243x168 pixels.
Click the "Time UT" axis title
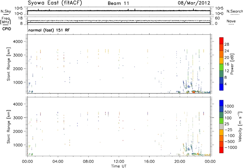119,166
